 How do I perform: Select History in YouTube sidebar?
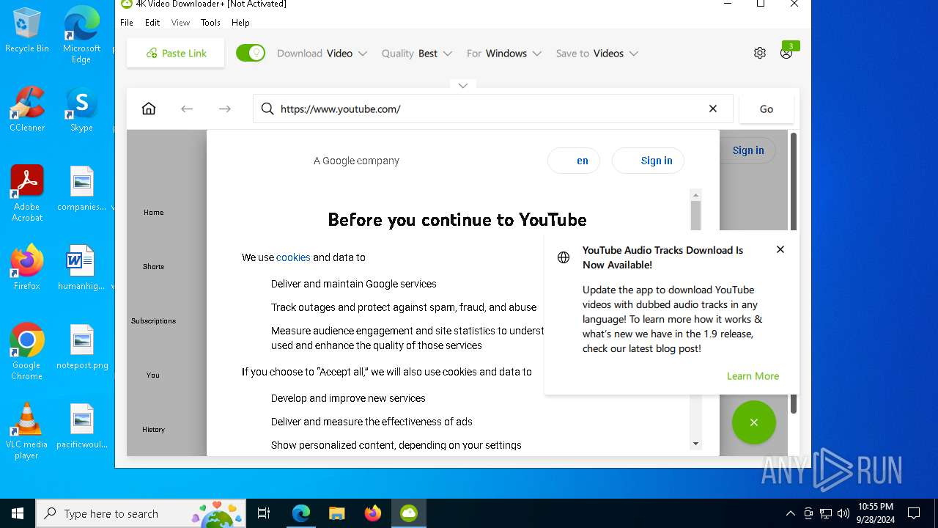point(153,430)
